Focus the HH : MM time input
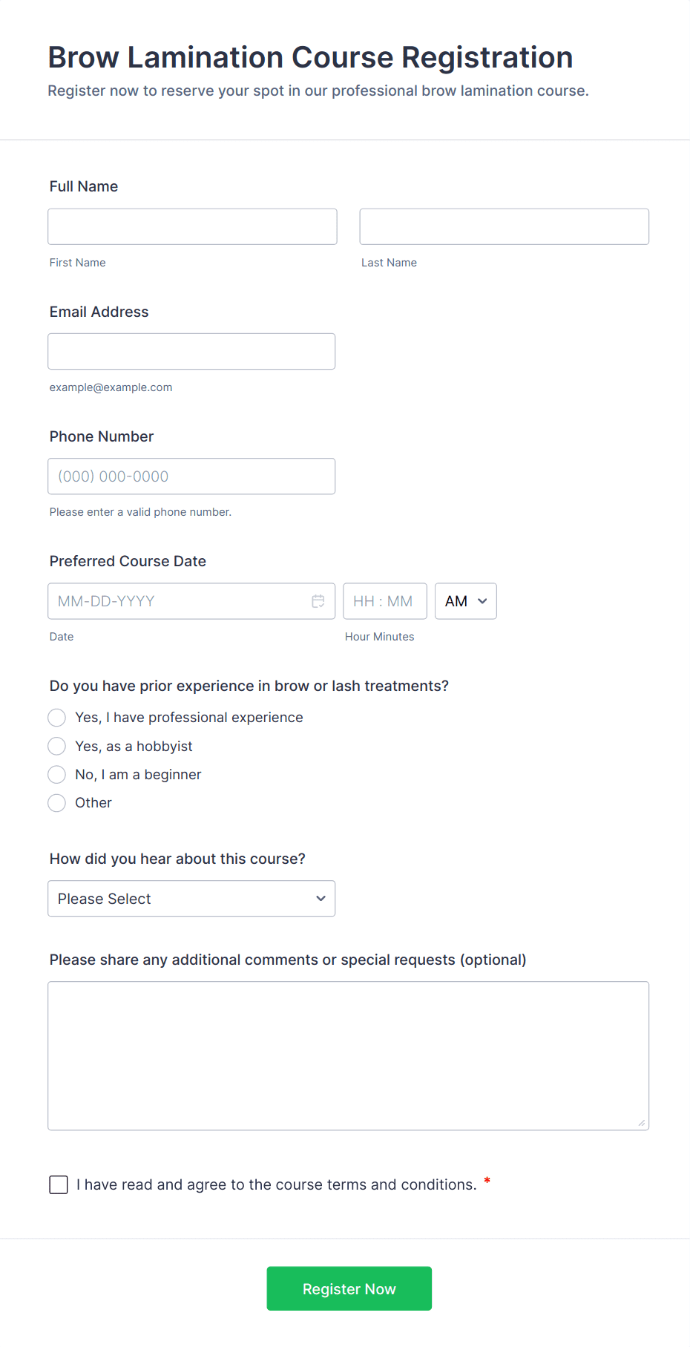The height and width of the screenshot is (1347, 690). (384, 601)
